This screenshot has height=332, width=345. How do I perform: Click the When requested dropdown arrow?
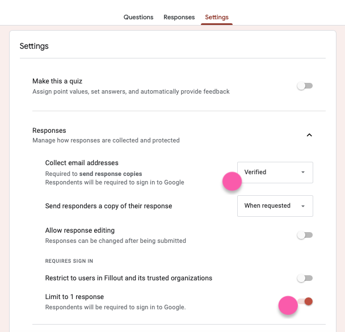303,206
